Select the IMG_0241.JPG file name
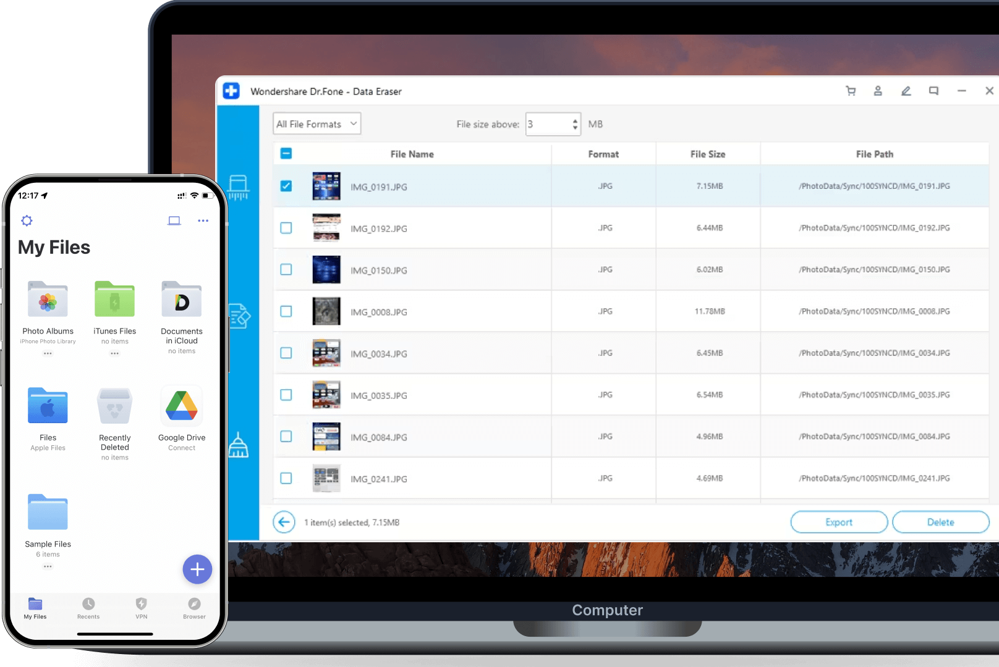Image resolution: width=999 pixels, height=667 pixels. (x=379, y=479)
